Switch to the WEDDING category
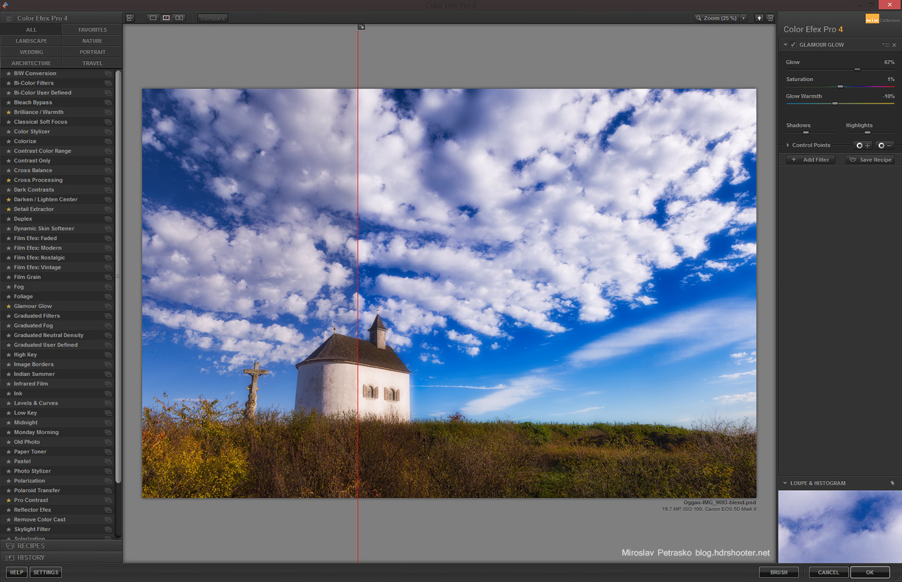 coord(31,52)
